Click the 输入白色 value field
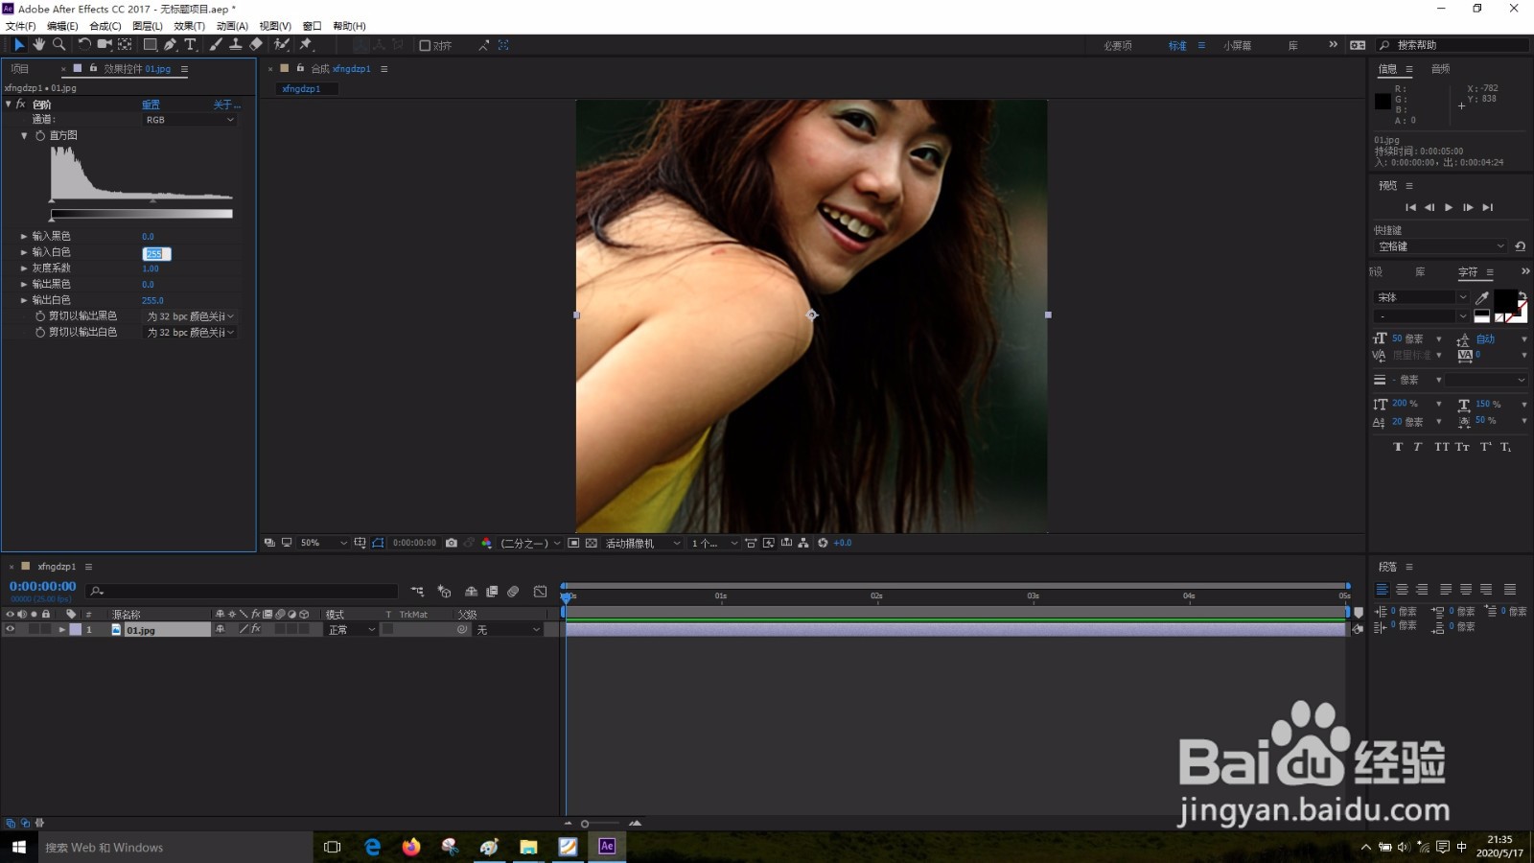This screenshot has height=863, width=1534. (x=155, y=254)
